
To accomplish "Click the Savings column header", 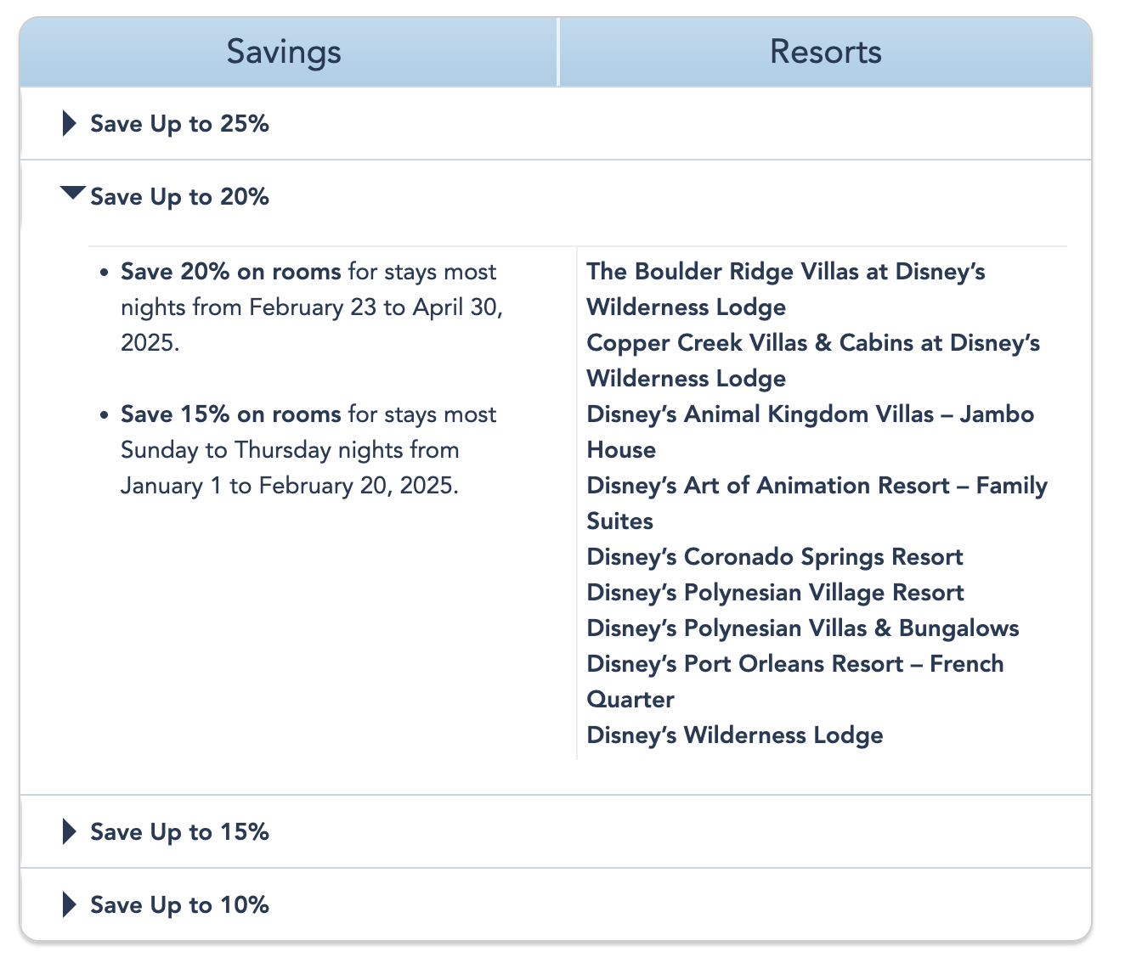I will click(284, 52).
